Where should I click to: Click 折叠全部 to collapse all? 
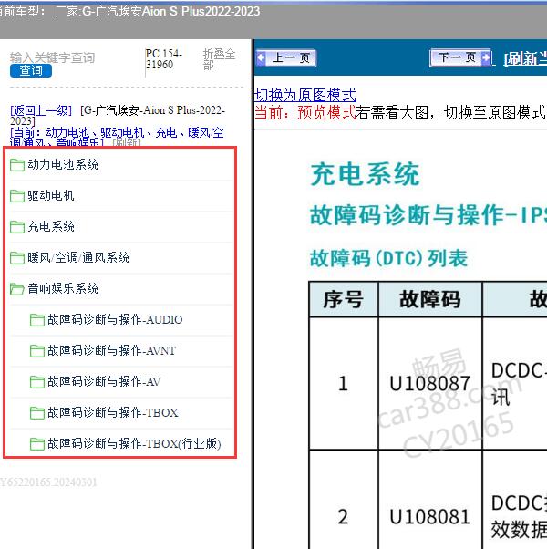coord(219,59)
